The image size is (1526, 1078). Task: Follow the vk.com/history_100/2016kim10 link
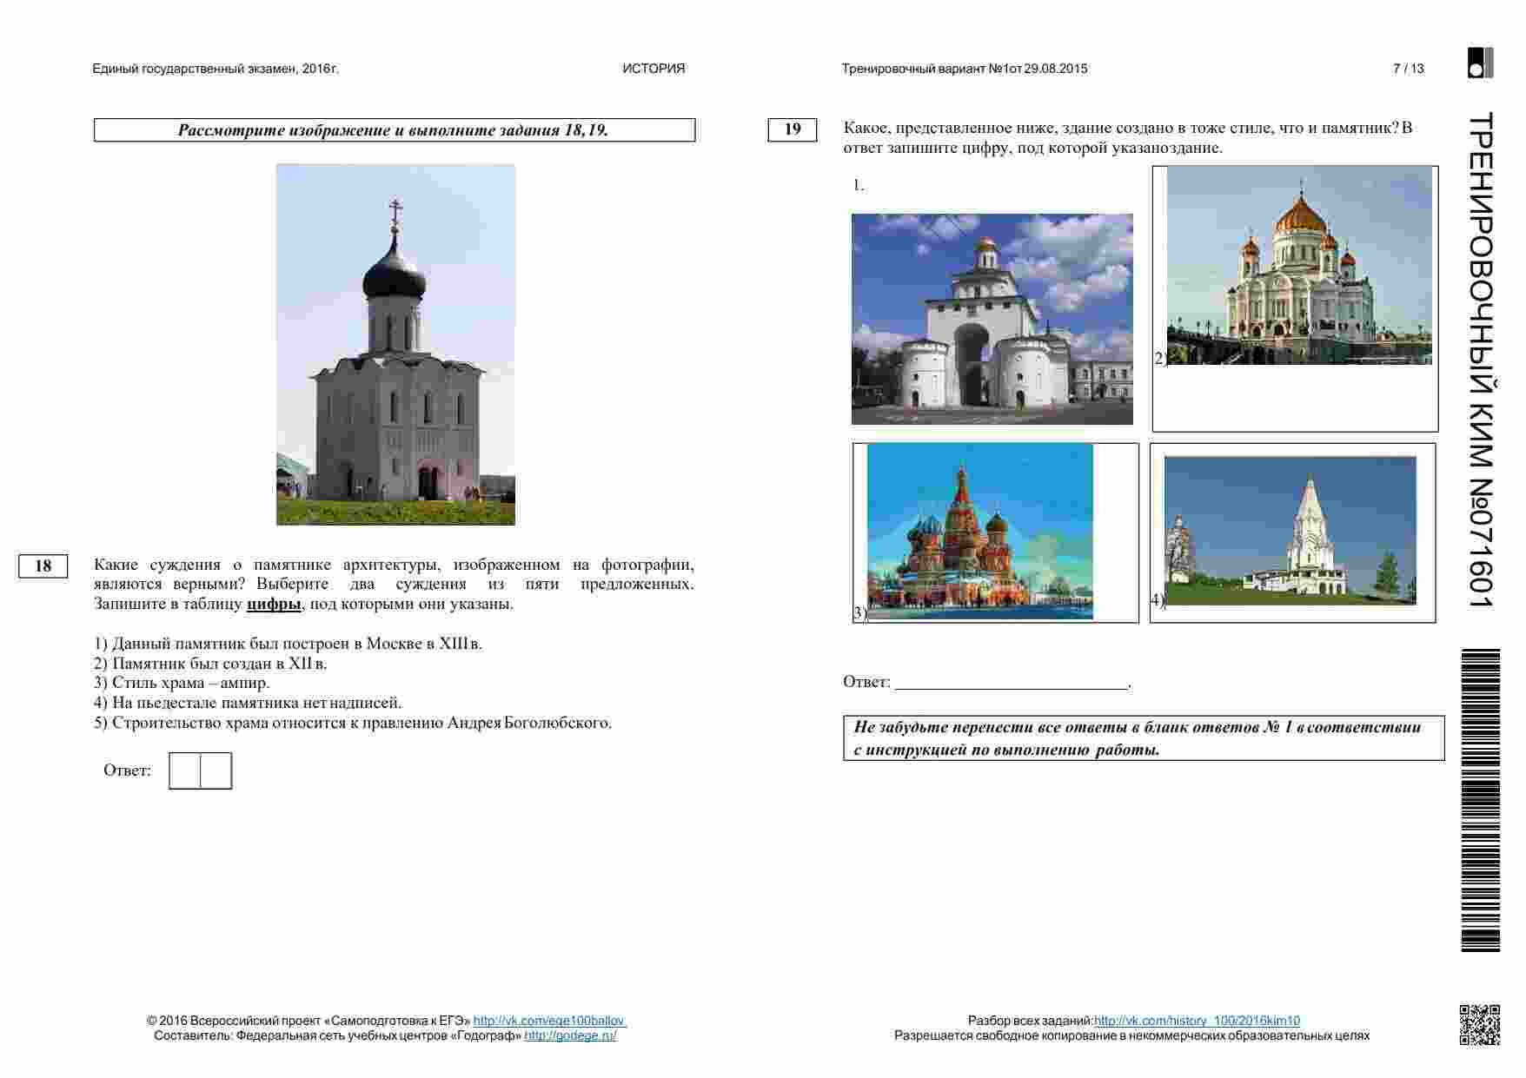pyautogui.click(x=1197, y=1021)
